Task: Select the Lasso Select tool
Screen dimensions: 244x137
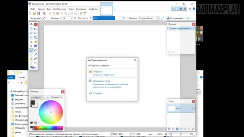Action: click(x=31, y=33)
